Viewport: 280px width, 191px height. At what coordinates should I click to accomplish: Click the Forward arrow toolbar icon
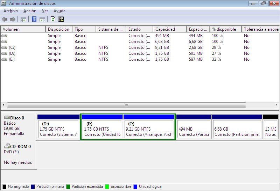pyautogui.click(x=13, y=20)
